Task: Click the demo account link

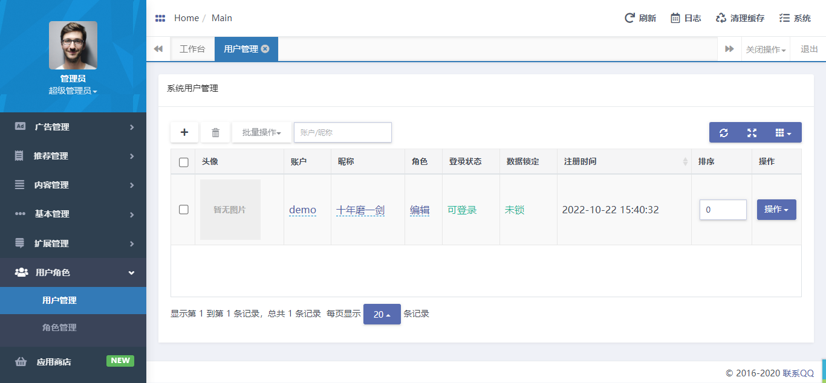Action: (302, 210)
